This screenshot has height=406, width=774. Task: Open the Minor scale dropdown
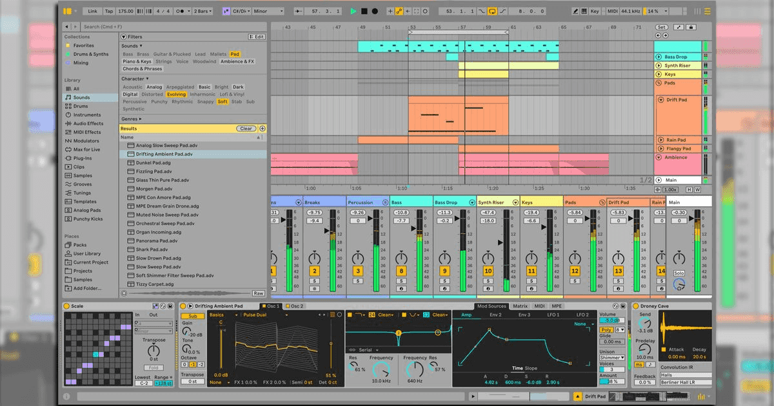click(267, 11)
